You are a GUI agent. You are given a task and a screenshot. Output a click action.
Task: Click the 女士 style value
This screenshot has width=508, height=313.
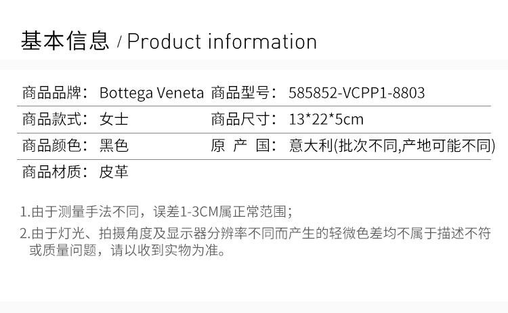(x=114, y=119)
